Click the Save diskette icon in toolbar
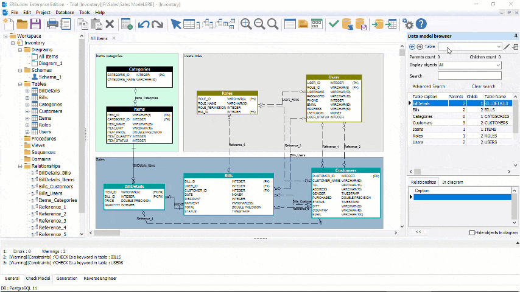Image resolution: width=520 pixels, height=292 pixels. [x=35, y=24]
